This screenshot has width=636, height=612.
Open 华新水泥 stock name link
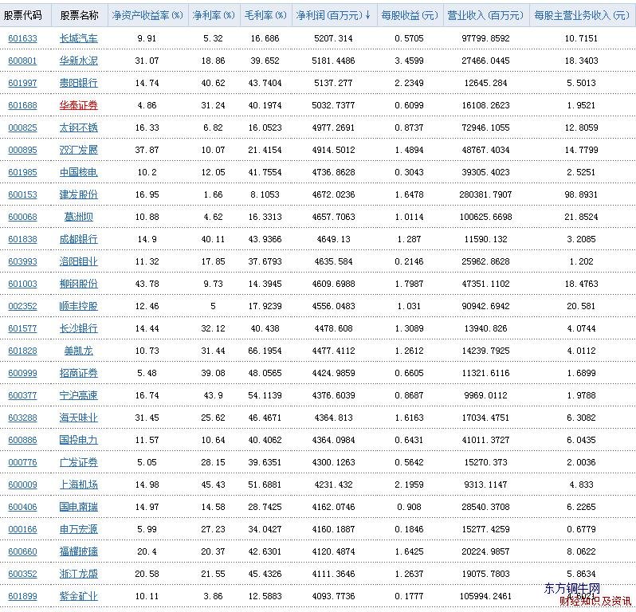[79, 61]
